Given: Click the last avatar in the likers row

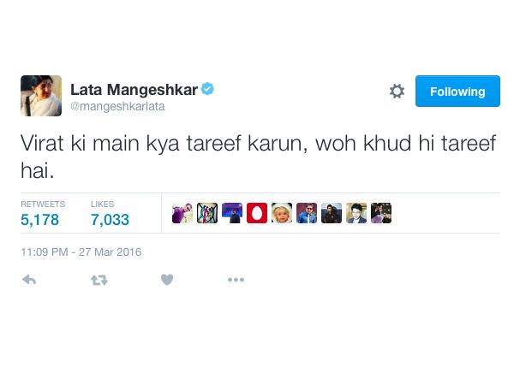Looking at the screenshot, I should [381, 213].
